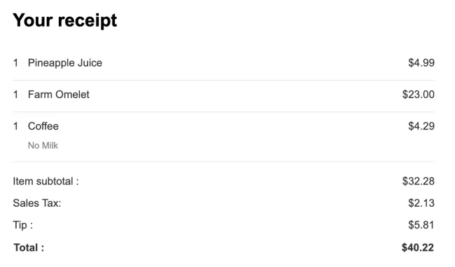This screenshot has height=267, width=455.
Task: Select the $5.81 tip amount
Action: 421,225
